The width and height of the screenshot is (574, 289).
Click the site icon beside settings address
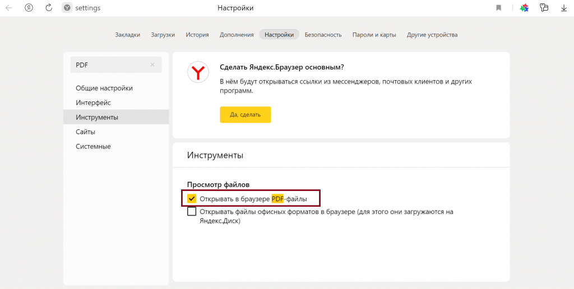coord(67,8)
